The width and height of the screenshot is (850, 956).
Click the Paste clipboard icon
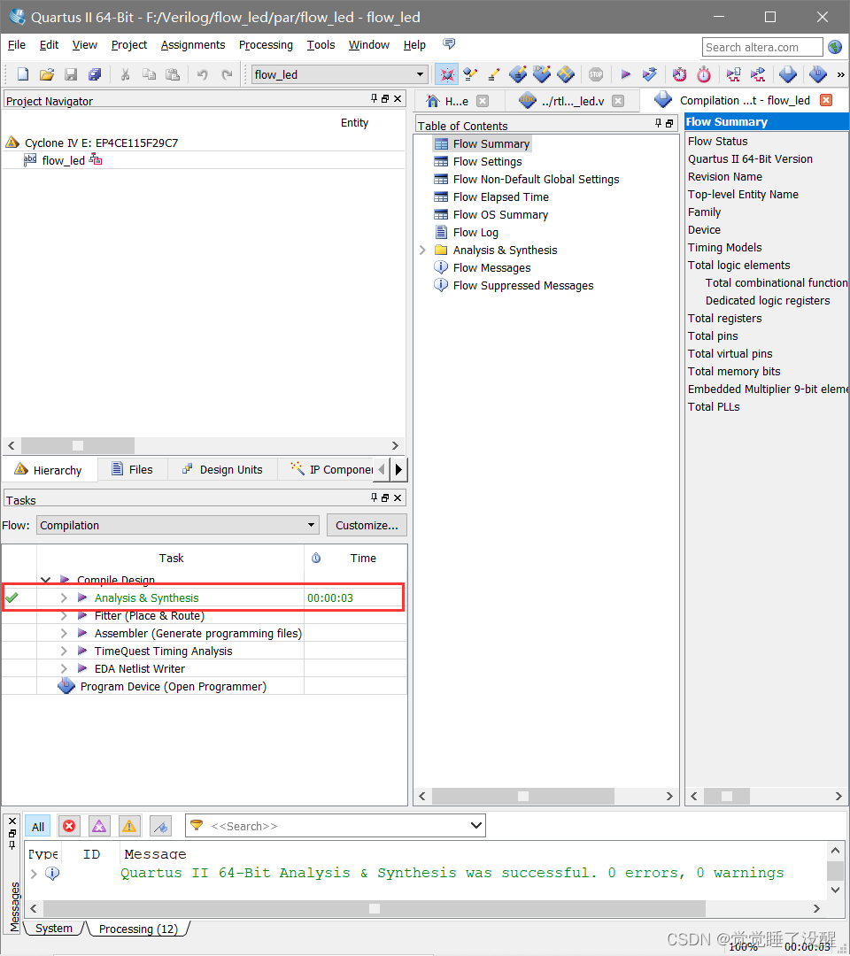point(174,74)
